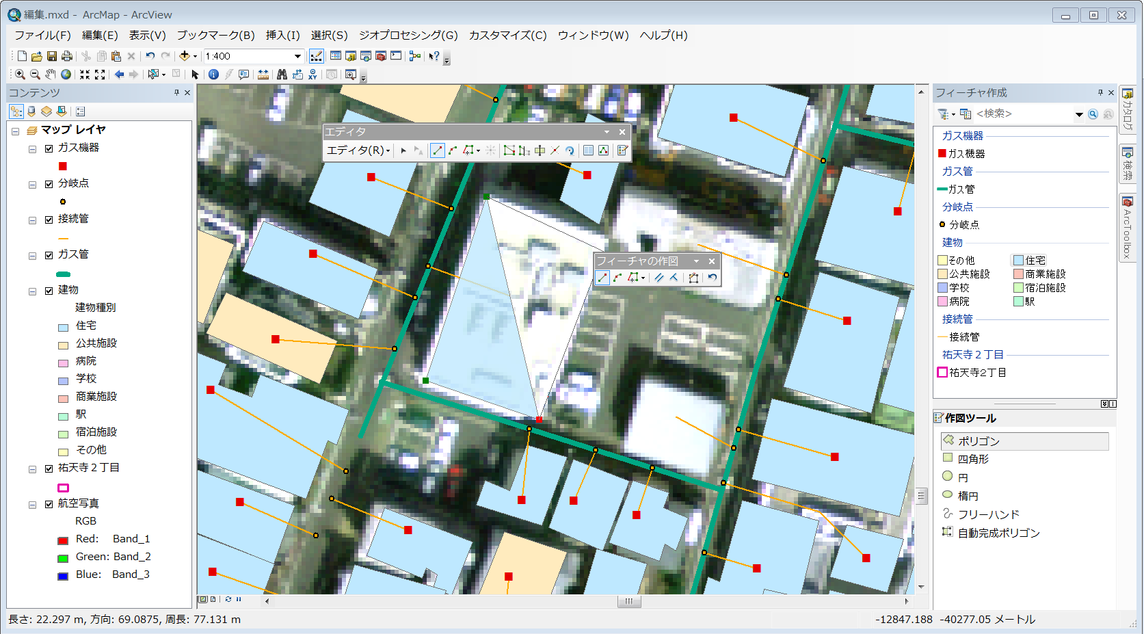Toggle the Editor Toolbar button
The width and height of the screenshot is (1144, 634).
point(317,56)
